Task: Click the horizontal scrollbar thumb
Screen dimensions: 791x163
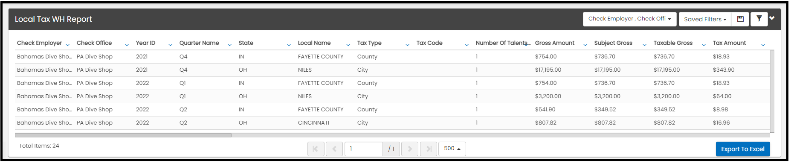Action: tap(123, 135)
